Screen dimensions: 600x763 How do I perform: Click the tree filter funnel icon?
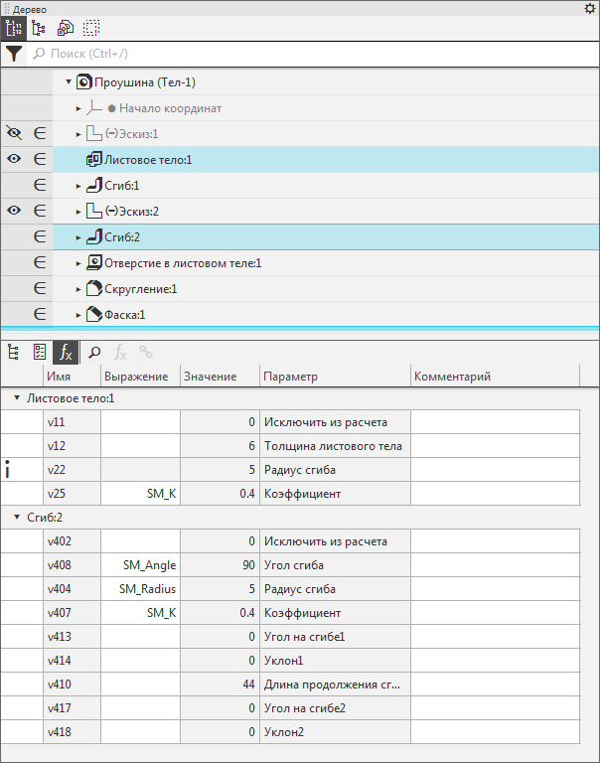click(x=14, y=54)
